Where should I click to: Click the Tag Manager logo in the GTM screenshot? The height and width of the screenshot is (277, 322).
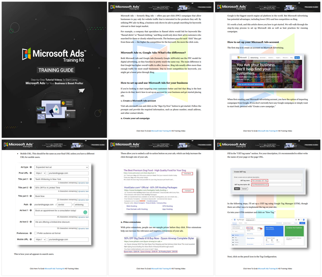[235, 220]
